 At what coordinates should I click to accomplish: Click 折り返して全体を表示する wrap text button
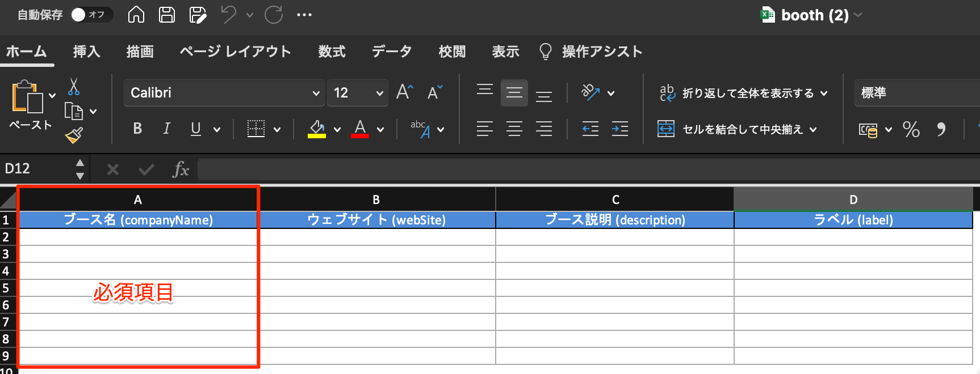[x=737, y=93]
